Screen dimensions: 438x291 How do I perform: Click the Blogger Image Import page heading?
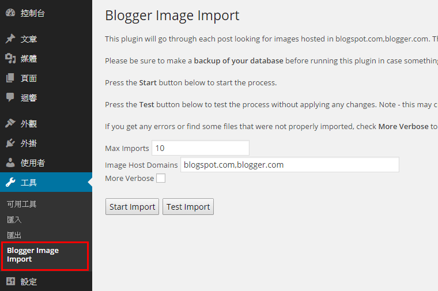pos(172,16)
